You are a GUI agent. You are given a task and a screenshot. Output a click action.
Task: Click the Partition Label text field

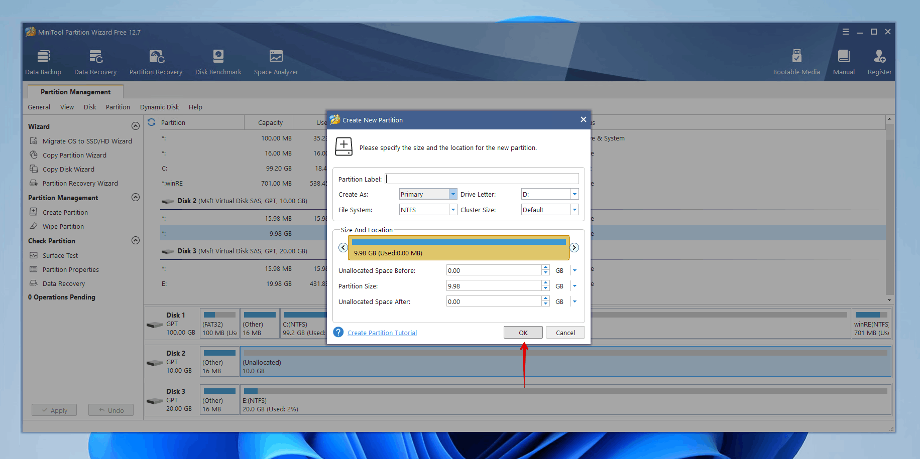482,179
